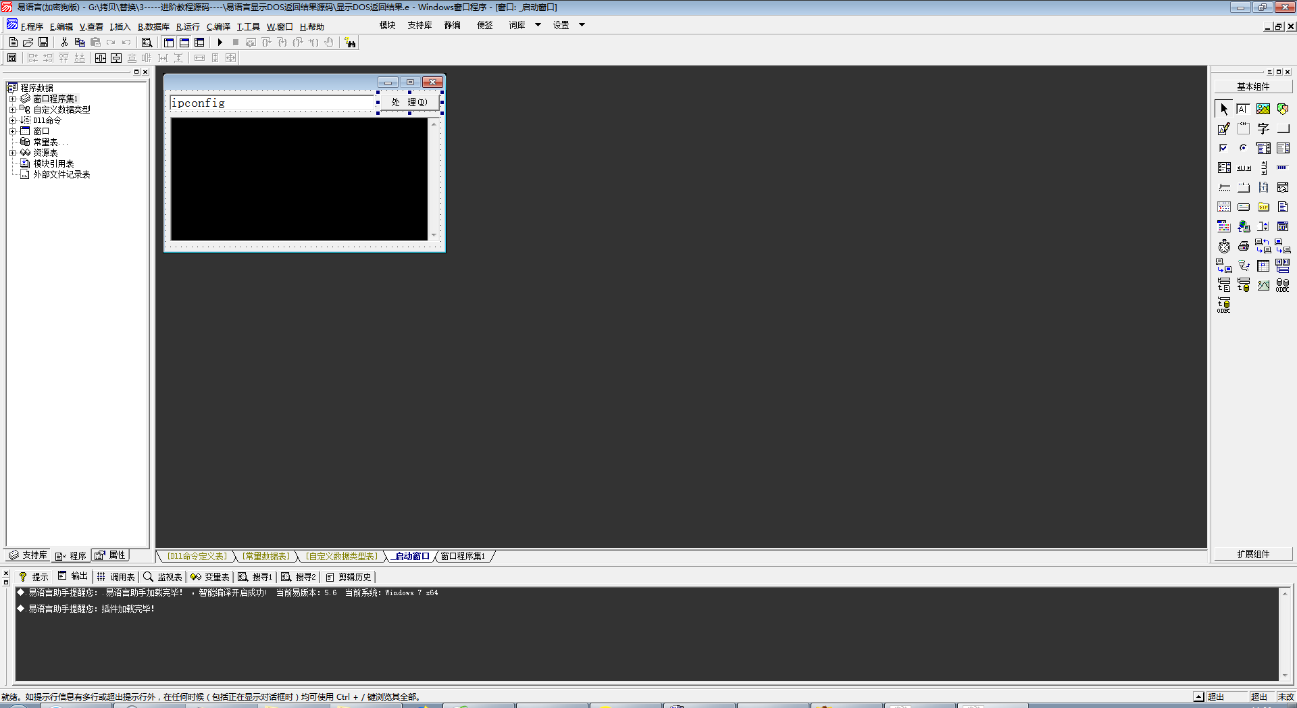Screen dimensions: 1297x708
Task: Click the 处理(D) button on the form
Action: [409, 103]
